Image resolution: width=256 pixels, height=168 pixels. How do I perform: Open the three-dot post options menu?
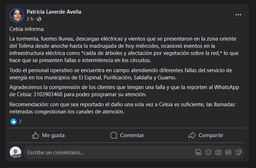tap(238, 15)
